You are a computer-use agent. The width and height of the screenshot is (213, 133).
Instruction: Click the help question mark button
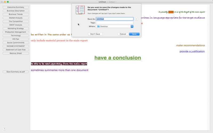4,129
